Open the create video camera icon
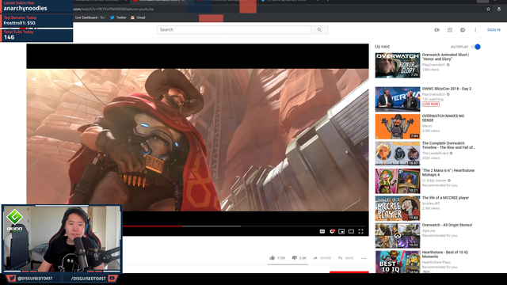 [436, 30]
